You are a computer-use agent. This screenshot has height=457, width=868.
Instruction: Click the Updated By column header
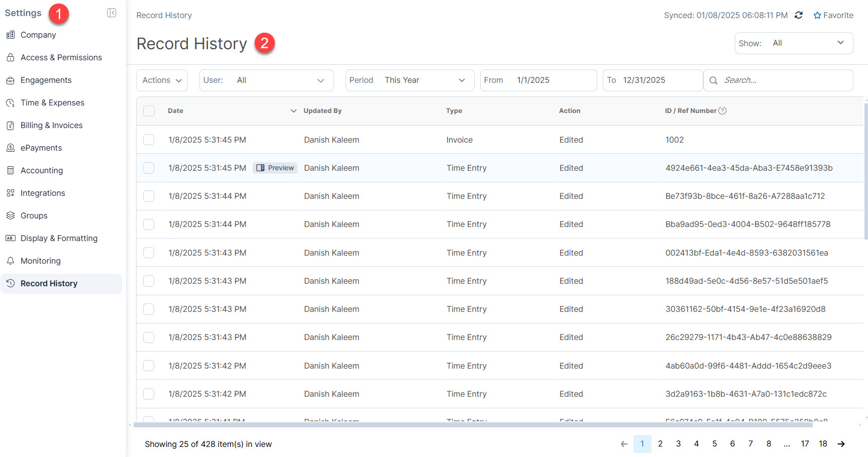click(322, 111)
